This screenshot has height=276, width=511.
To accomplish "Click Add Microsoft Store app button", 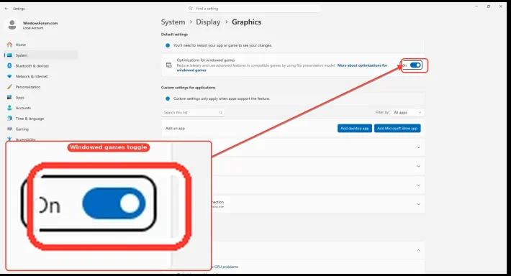I will (397, 128).
